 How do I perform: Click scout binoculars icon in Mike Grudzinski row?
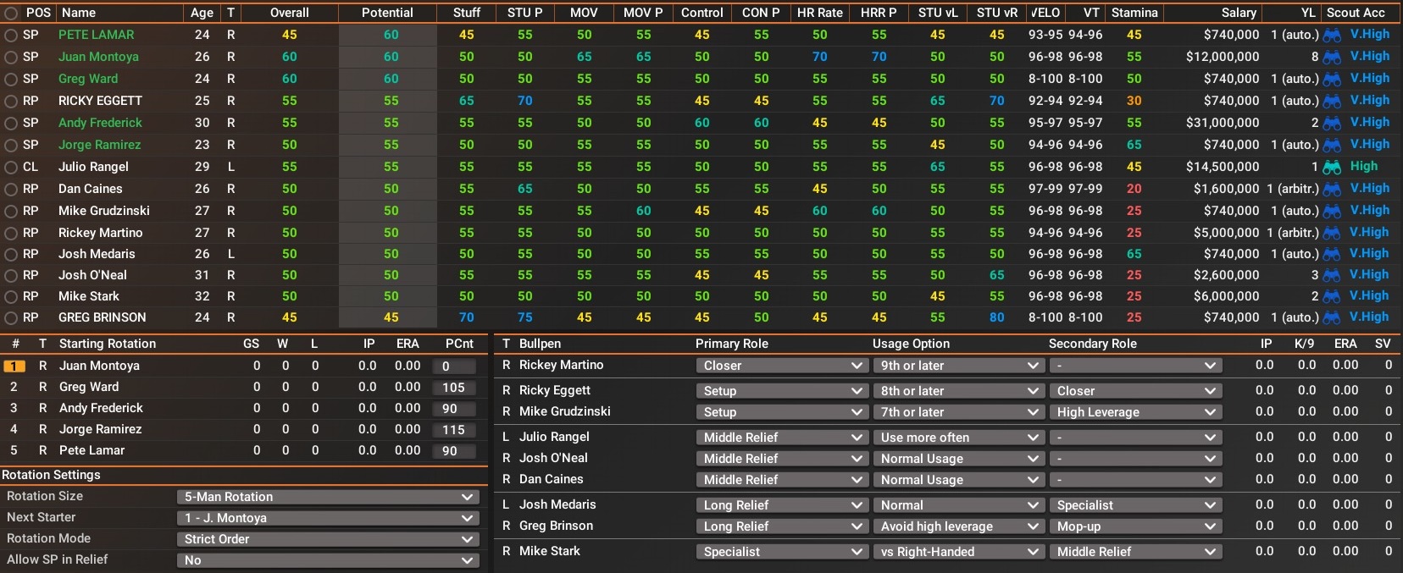[x=1332, y=212]
